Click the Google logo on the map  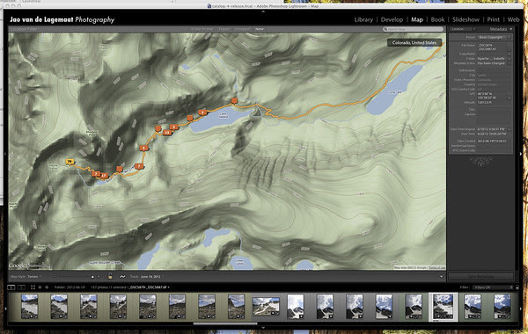pos(17,265)
